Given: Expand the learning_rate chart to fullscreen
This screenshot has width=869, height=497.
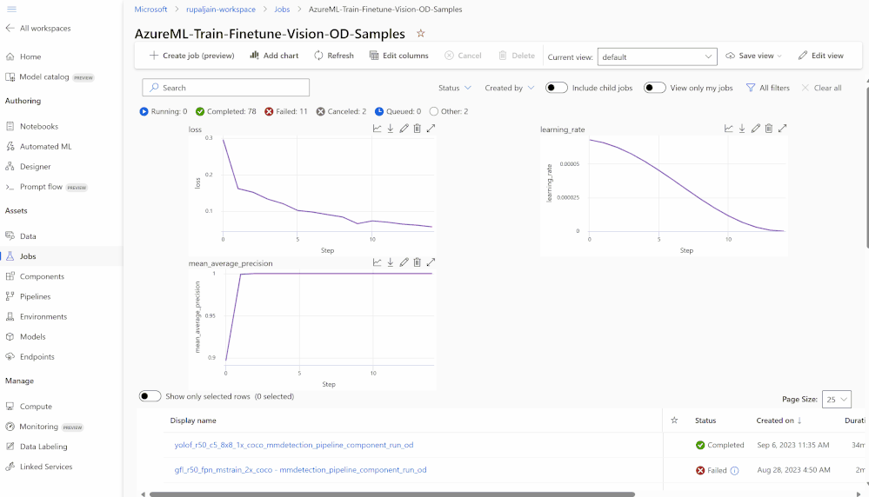Looking at the screenshot, I should coord(782,129).
